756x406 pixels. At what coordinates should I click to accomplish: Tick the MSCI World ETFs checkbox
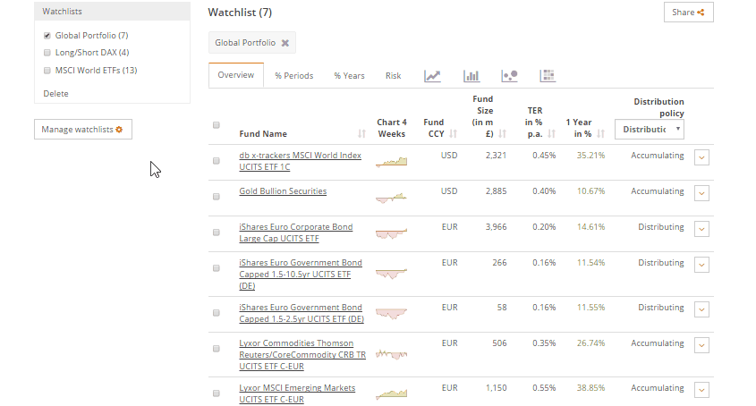(47, 70)
